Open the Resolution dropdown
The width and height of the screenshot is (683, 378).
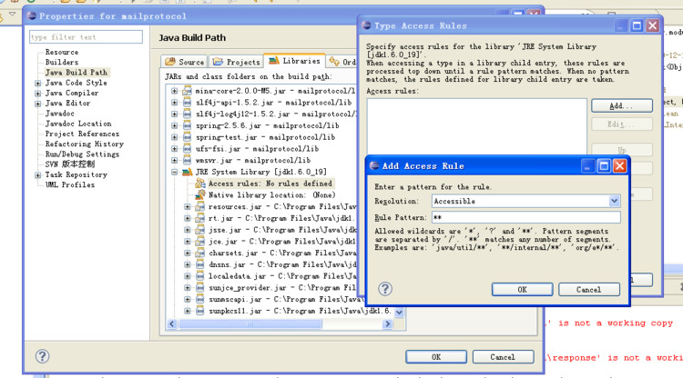[614, 201]
